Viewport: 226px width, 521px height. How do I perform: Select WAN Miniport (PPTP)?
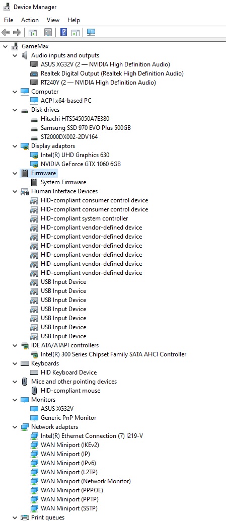70,499
